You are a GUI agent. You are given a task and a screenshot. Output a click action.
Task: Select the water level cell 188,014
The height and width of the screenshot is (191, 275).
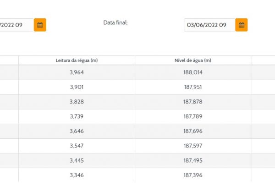coord(192,72)
